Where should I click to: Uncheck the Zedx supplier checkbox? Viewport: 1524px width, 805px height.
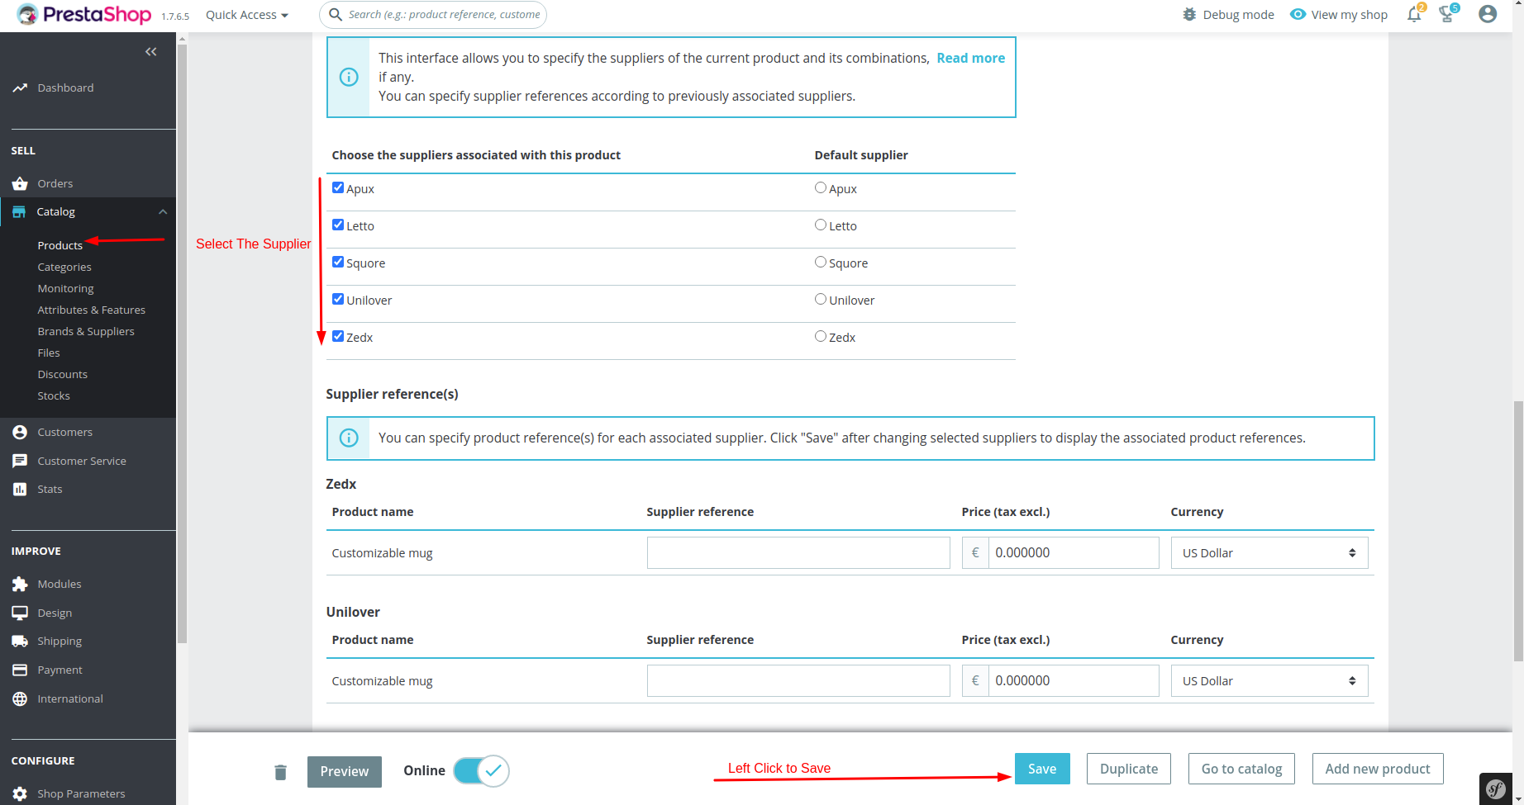[x=338, y=336]
